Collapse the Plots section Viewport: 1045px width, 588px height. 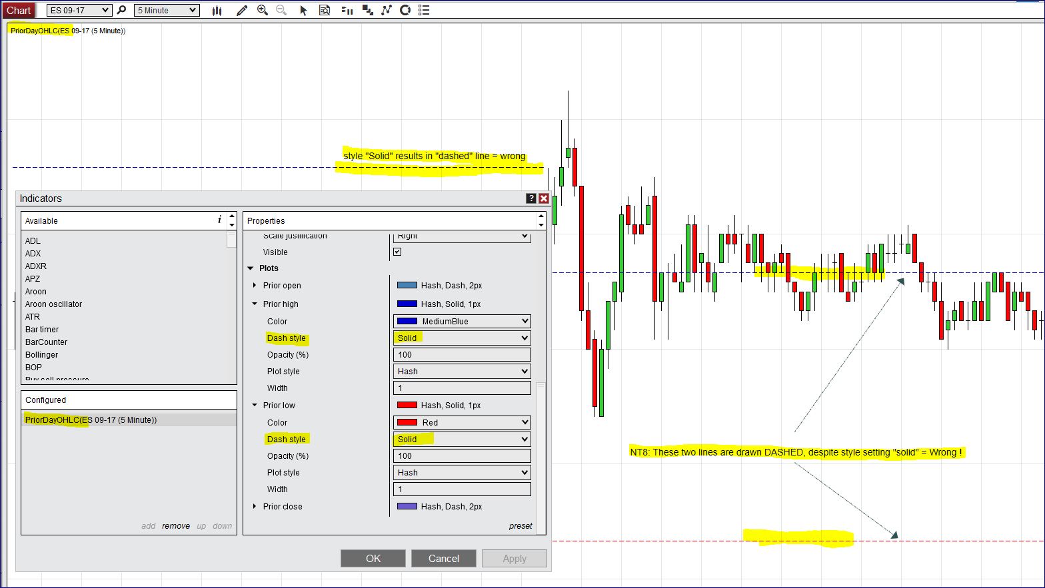coord(251,268)
